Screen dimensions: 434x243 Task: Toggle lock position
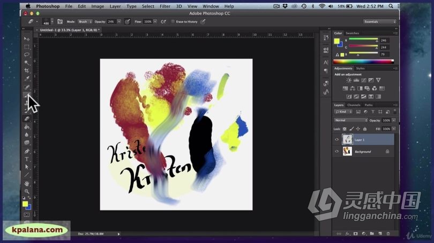(358, 129)
